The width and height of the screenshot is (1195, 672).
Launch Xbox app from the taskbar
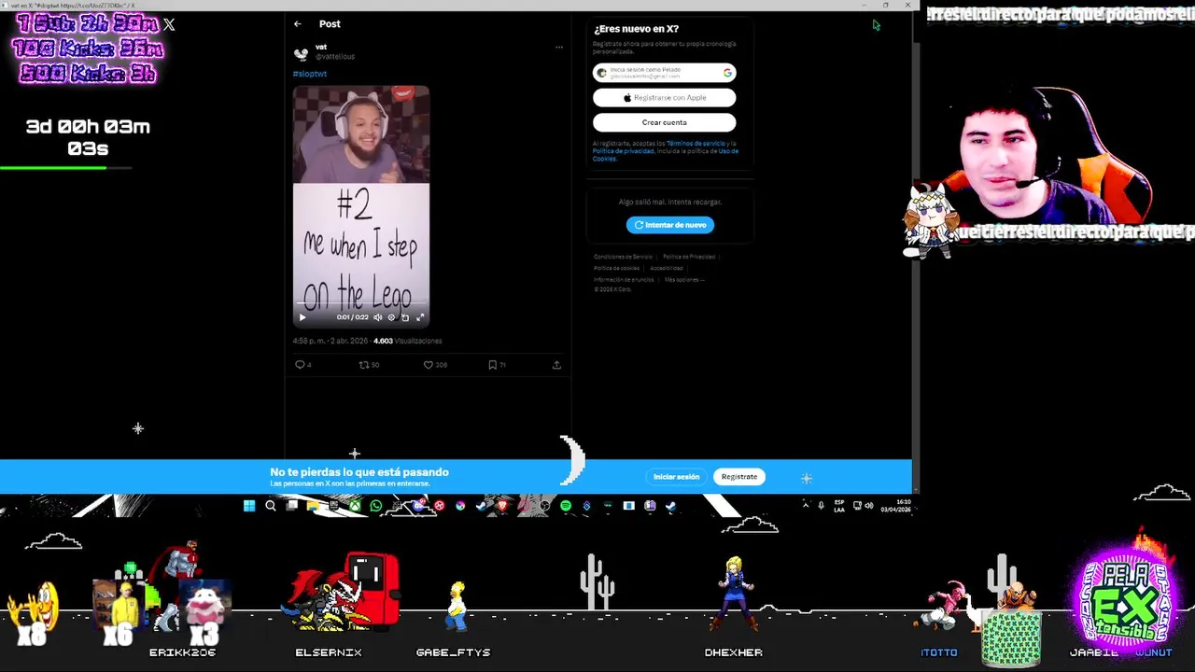355,506
